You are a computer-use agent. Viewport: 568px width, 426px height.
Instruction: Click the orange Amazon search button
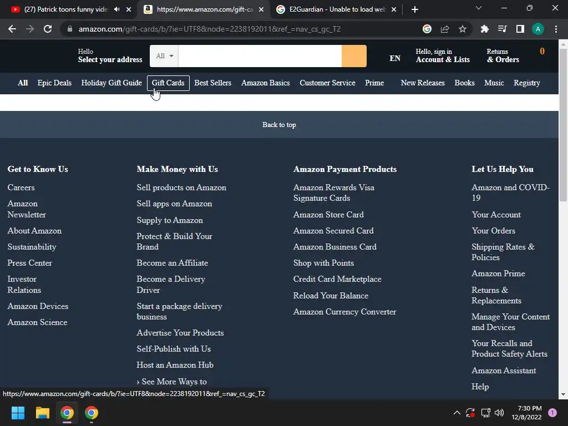[x=354, y=56]
